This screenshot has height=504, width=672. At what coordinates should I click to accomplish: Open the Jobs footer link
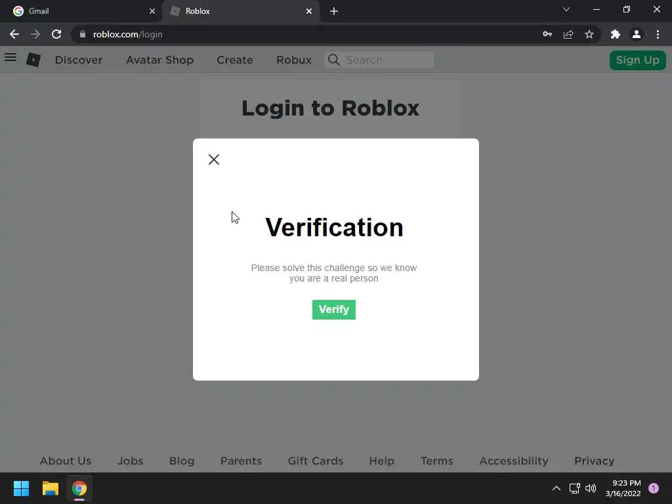[131, 461]
